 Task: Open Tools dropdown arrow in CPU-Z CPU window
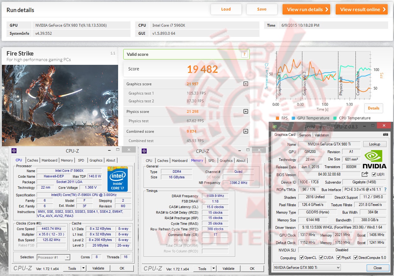pyautogui.click(x=83, y=269)
